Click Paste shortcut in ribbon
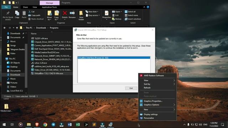Screen dimensions: 228x128 pos(36,19)
